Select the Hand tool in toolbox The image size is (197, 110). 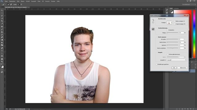(2, 59)
